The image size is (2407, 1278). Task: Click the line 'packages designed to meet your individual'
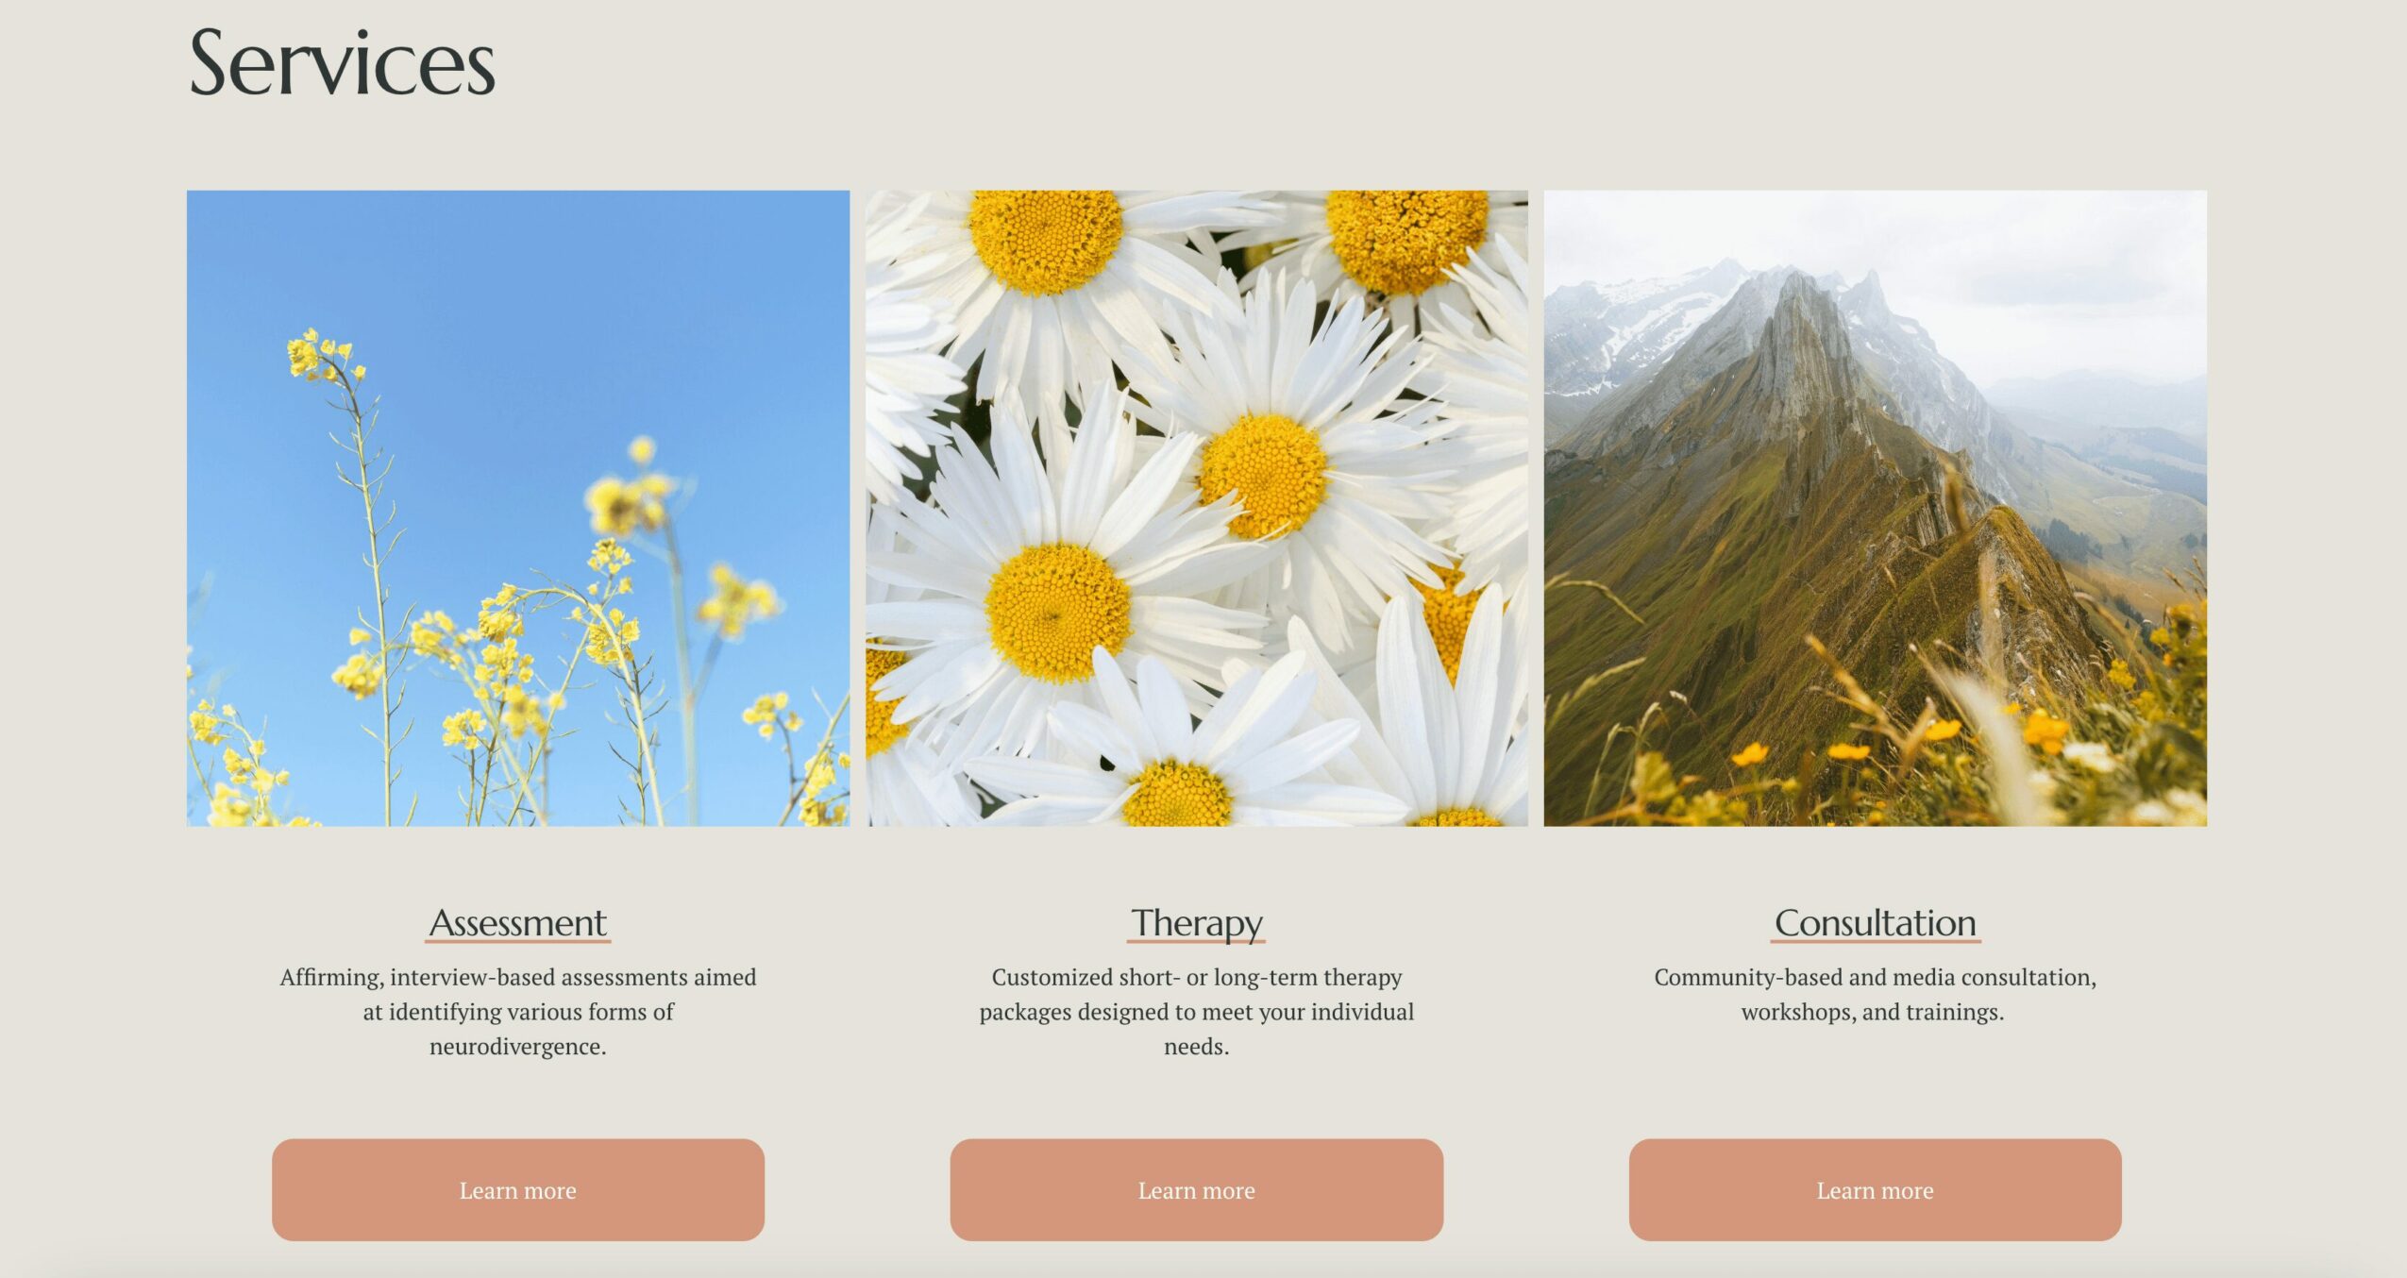[1196, 1012]
